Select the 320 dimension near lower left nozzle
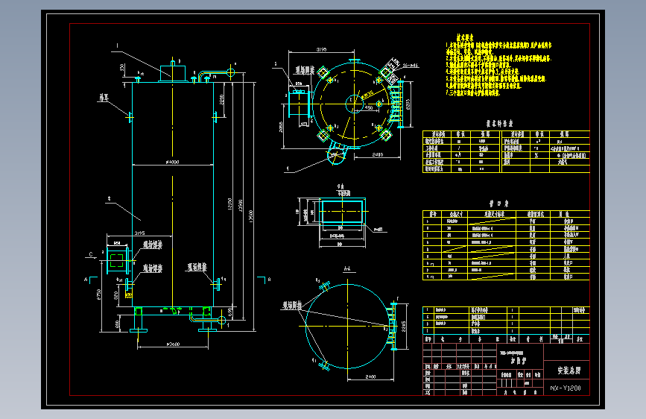This screenshot has width=646, height=419. pyautogui.click(x=115, y=295)
